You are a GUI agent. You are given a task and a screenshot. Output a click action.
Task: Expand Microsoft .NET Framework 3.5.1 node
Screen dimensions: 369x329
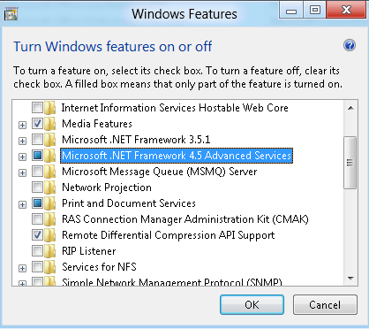point(22,141)
